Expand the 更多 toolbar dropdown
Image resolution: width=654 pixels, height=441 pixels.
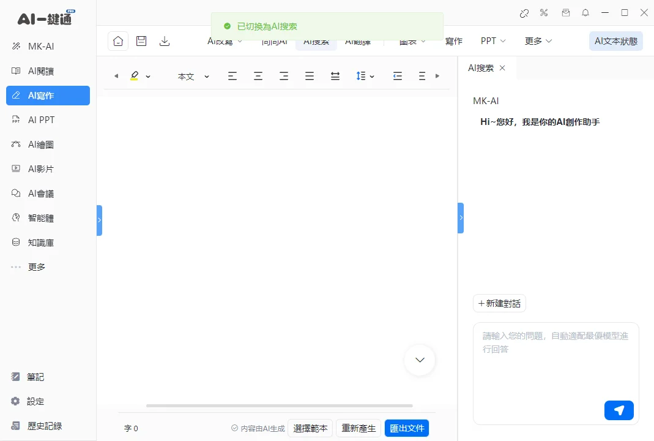(x=538, y=41)
